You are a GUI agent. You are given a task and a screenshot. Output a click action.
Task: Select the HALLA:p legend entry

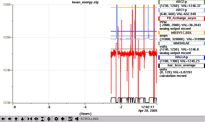181,57
